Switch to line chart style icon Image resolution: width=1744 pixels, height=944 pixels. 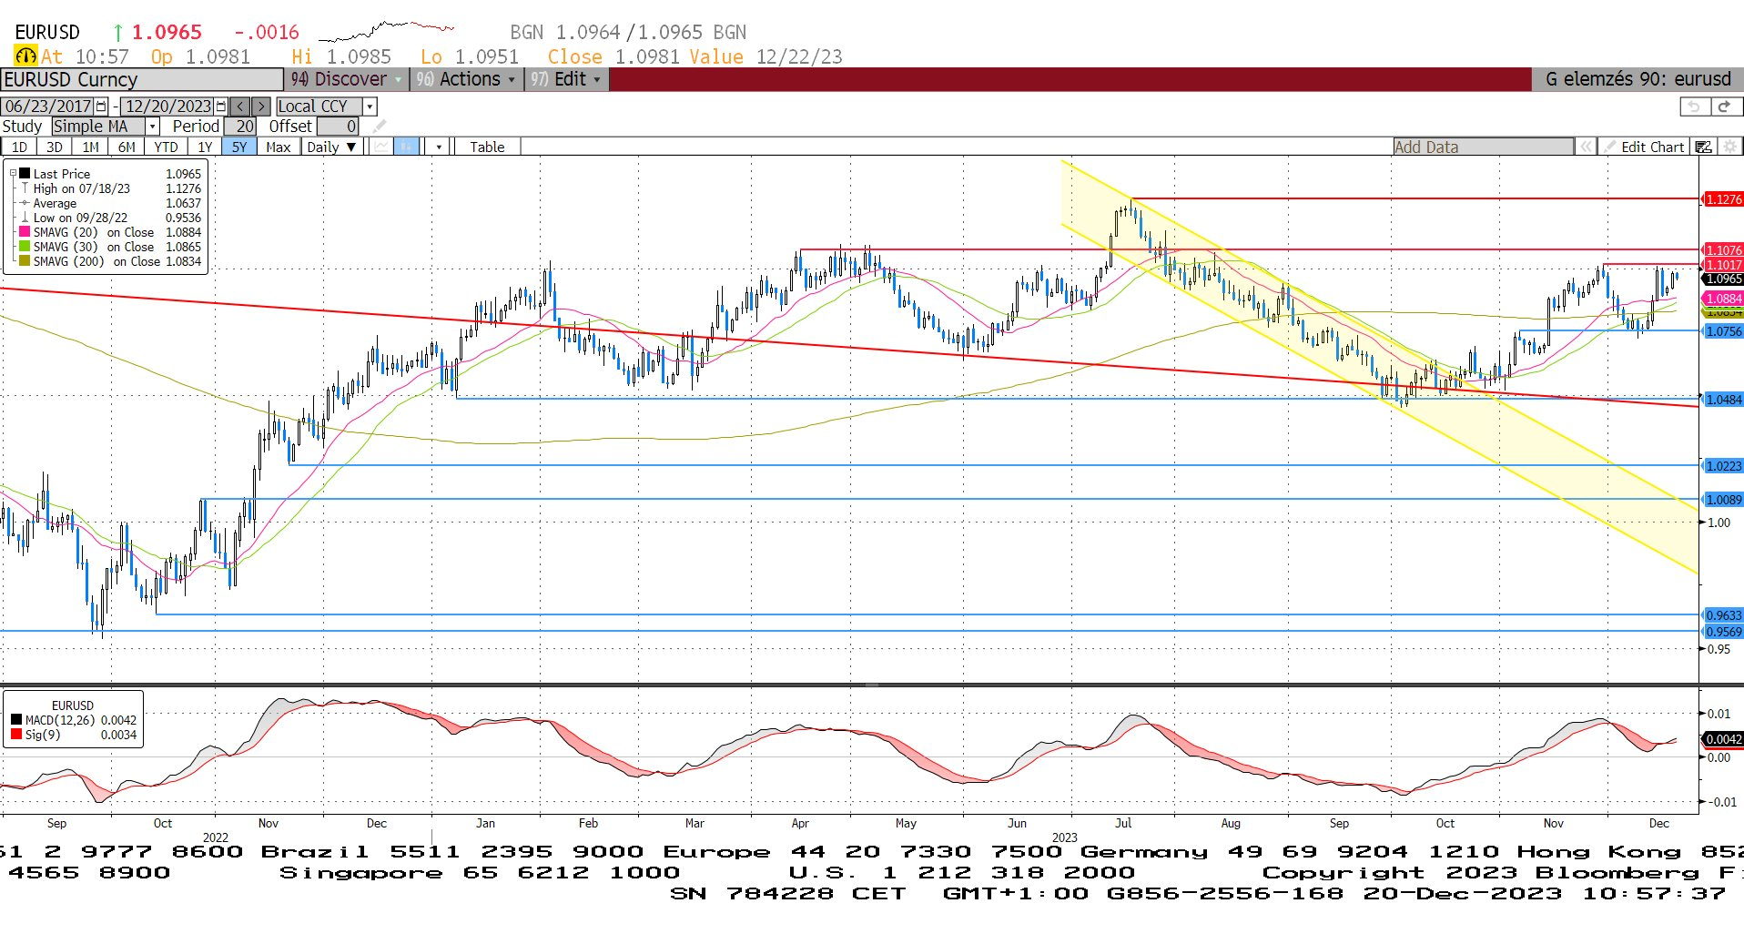[x=382, y=147]
